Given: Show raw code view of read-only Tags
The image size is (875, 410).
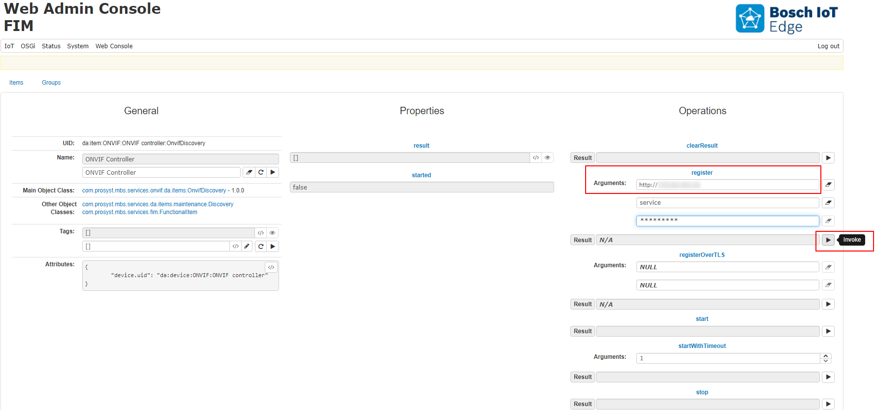Looking at the screenshot, I should click(261, 233).
